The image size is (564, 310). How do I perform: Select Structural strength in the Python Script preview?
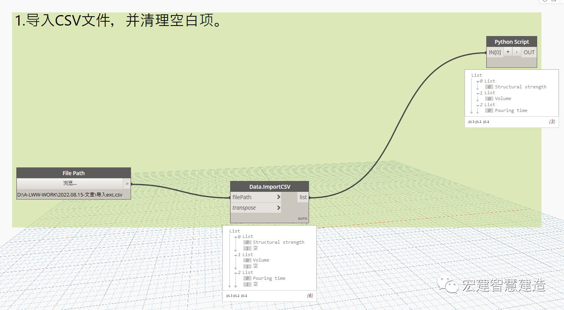pyautogui.click(x=520, y=87)
